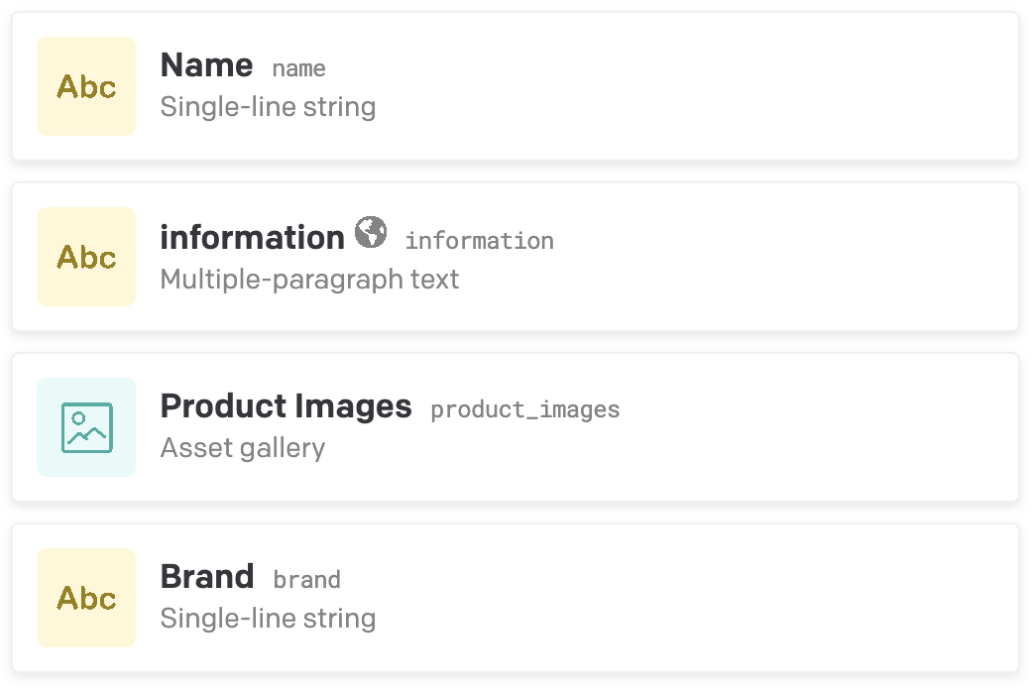Click the 'name' API identifier text
The height and width of the screenshot is (690, 1032).
tap(298, 68)
